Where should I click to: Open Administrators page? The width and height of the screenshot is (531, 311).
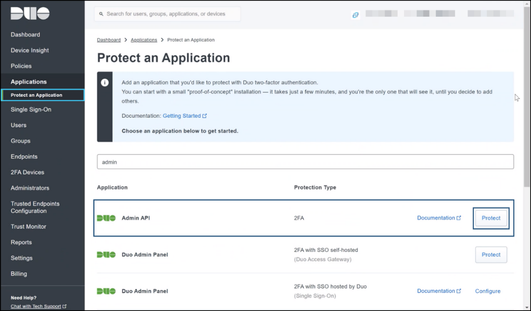point(30,188)
